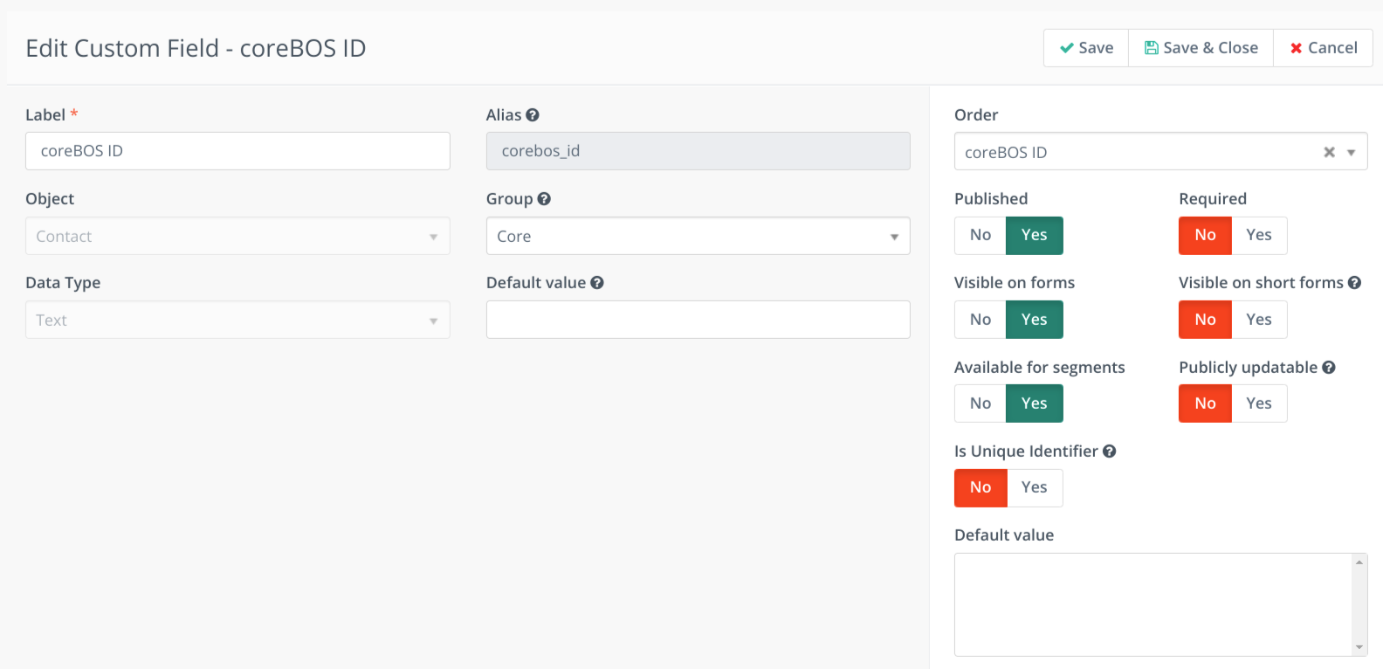Set Published to No
The width and height of the screenshot is (1383, 669).
pyautogui.click(x=980, y=235)
